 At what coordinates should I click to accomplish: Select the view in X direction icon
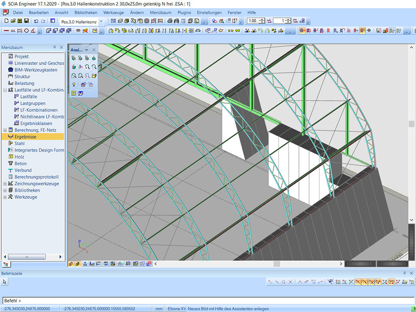74,58
